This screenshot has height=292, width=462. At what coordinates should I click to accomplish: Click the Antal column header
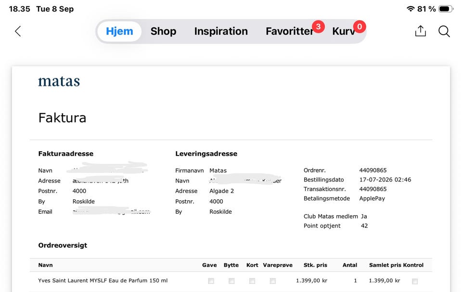click(350, 265)
